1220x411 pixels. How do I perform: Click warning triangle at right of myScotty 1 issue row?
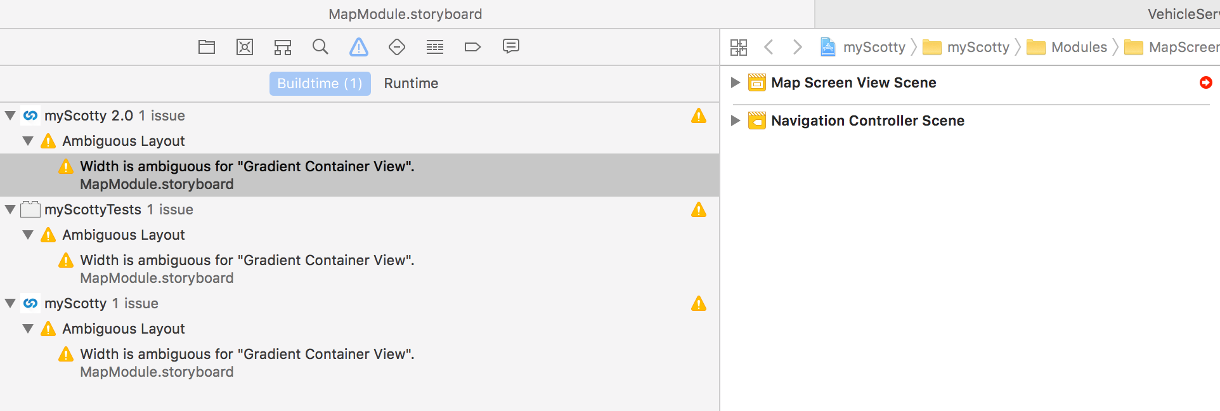[699, 303]
